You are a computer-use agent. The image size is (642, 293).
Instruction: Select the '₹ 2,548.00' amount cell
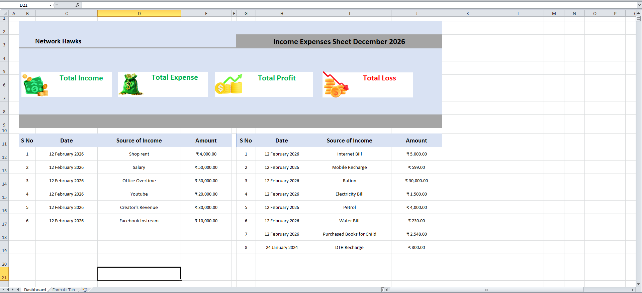click(x=417, y=234)
